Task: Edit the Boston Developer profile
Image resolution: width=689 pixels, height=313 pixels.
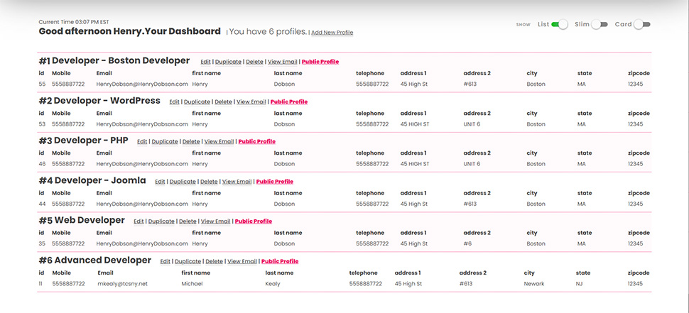Action: [x=205, y=62]
